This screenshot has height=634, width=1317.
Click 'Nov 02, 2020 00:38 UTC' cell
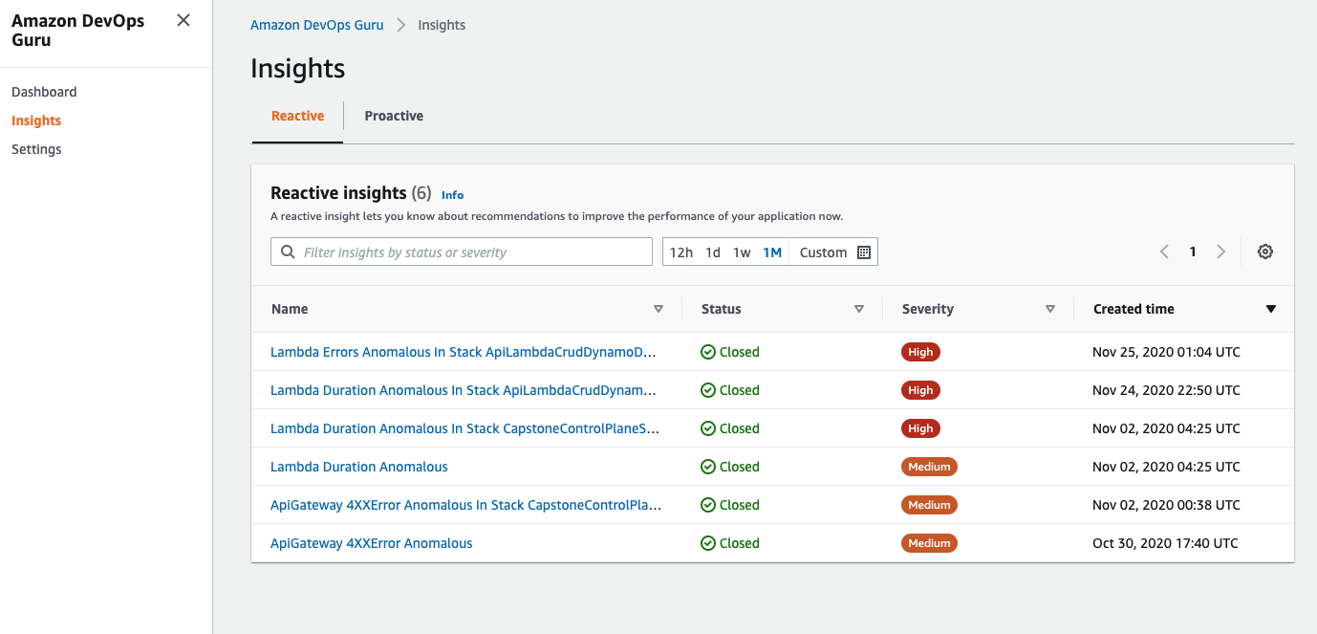(1166, 505)
